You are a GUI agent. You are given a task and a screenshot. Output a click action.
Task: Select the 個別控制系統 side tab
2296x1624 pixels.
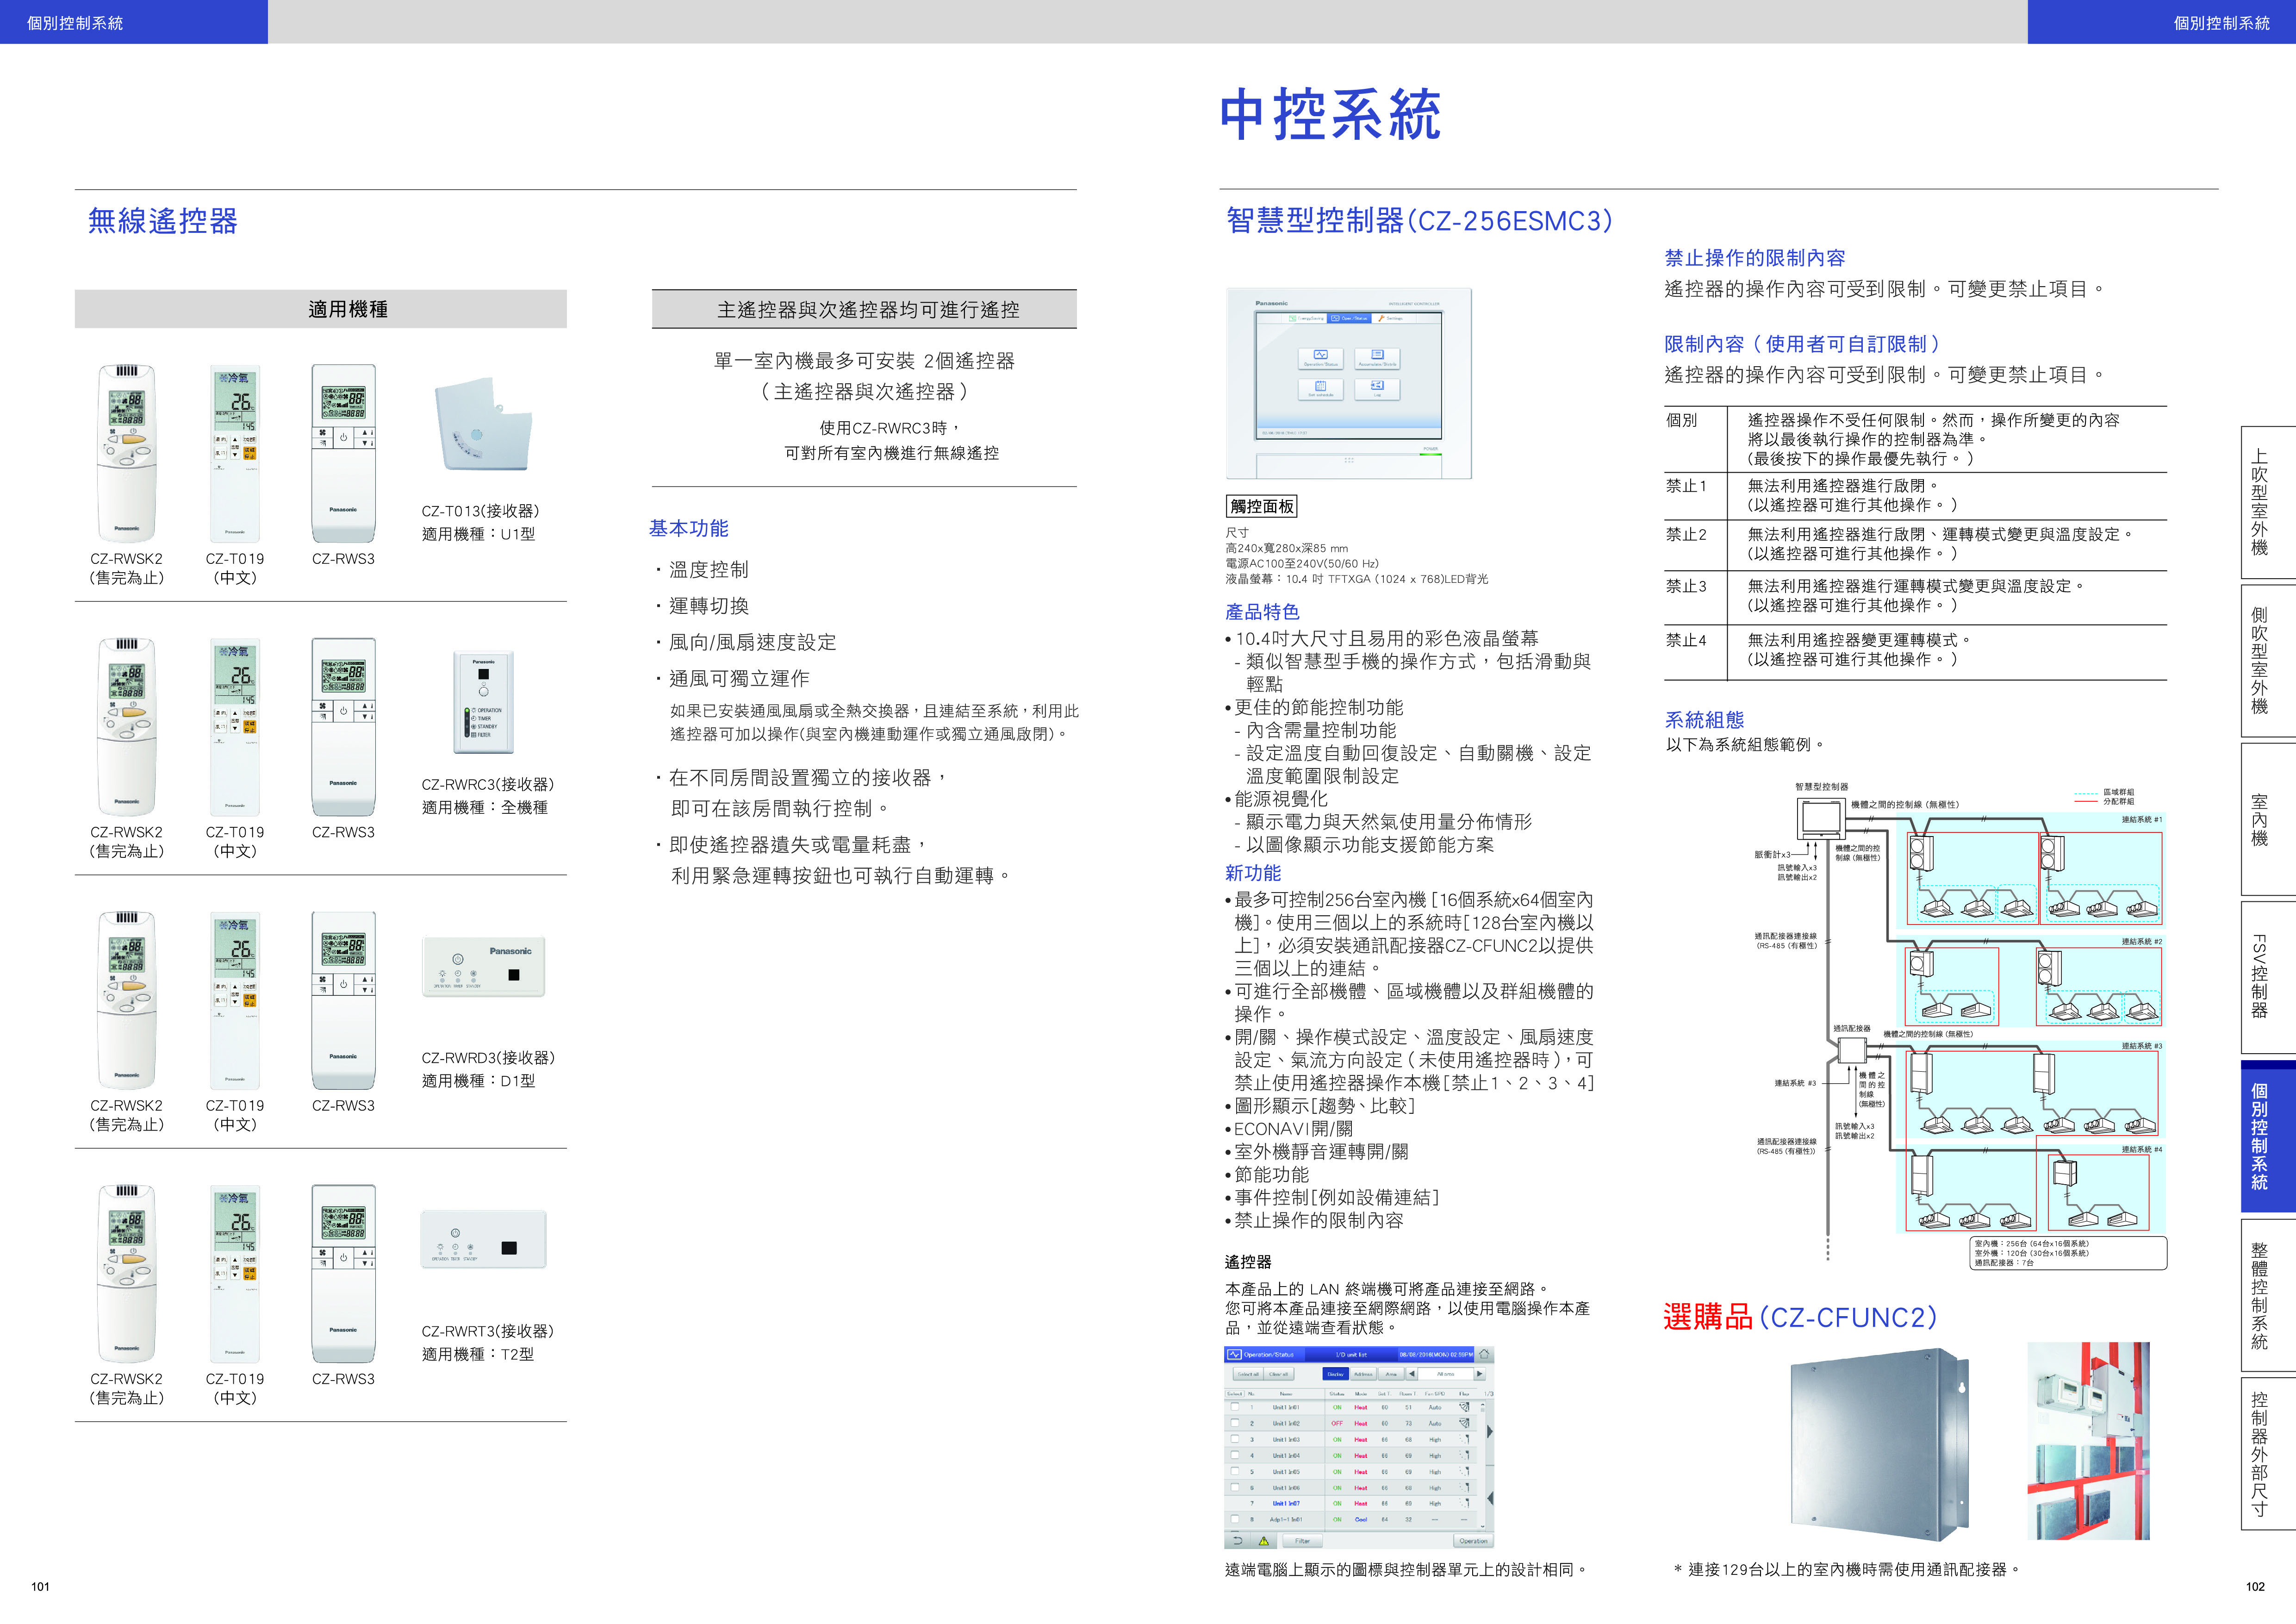(2260, 1135)
